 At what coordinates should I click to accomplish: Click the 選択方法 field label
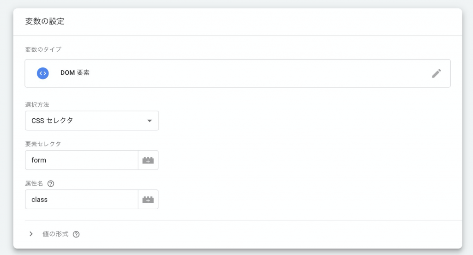(x=37, y=105)
